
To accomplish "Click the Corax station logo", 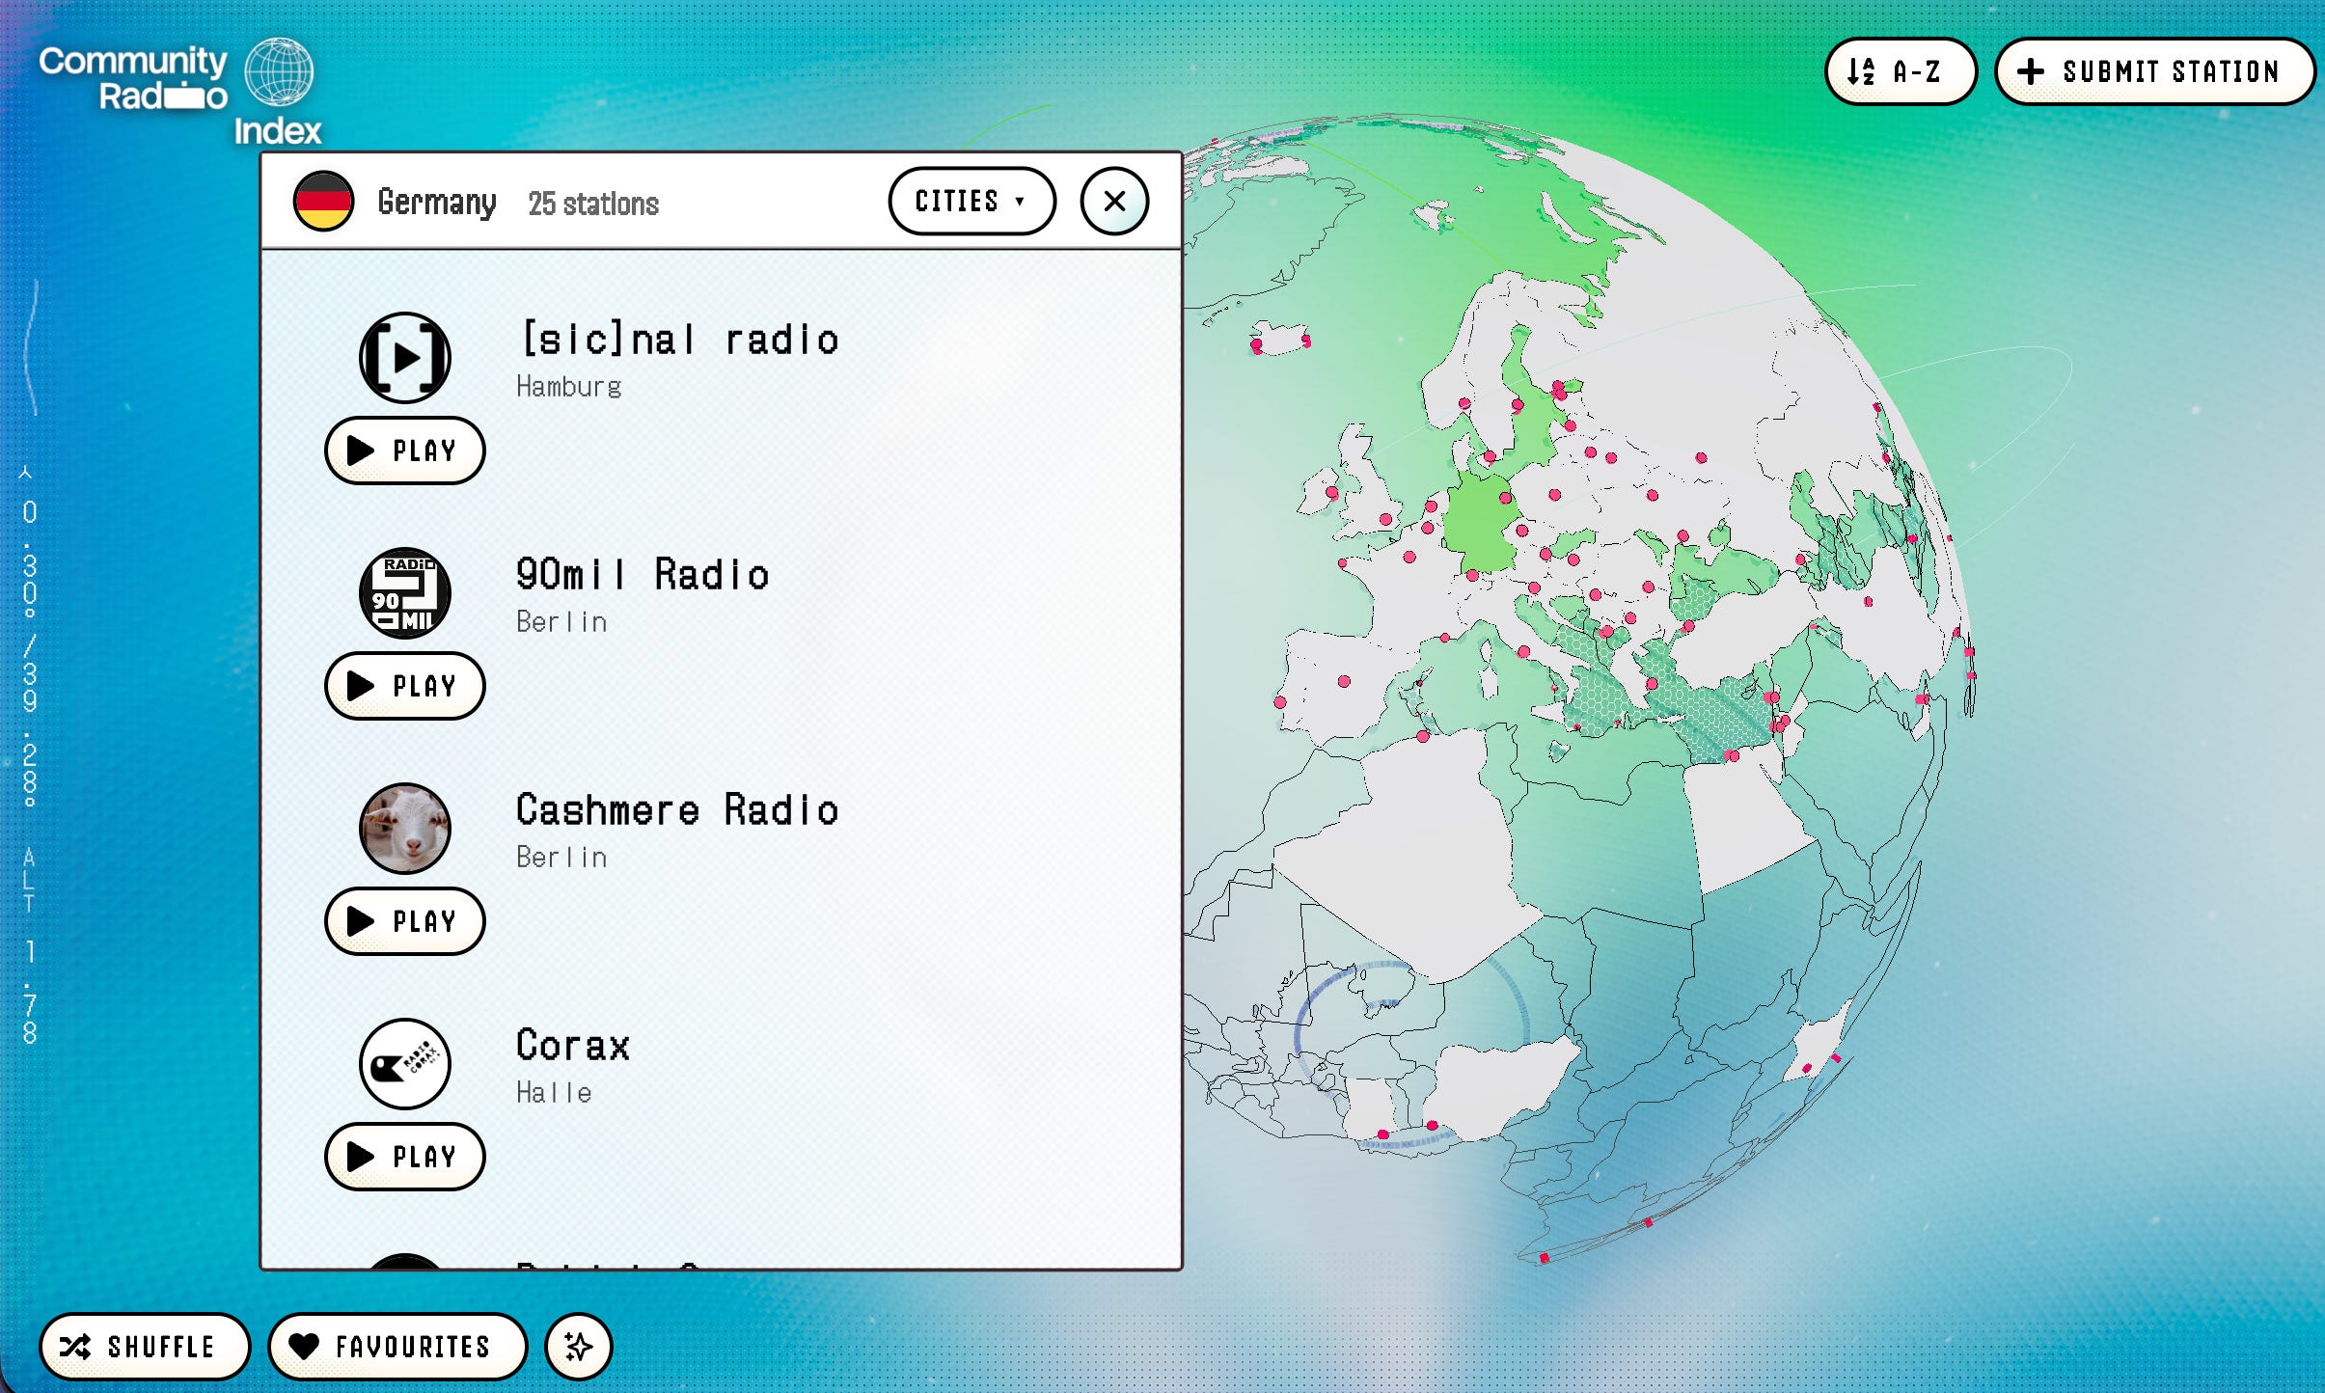I will pyautogui.click(x=405, y=1064).
